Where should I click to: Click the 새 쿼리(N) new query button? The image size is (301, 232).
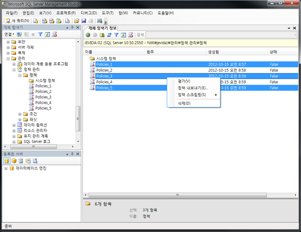coord(17,21)
